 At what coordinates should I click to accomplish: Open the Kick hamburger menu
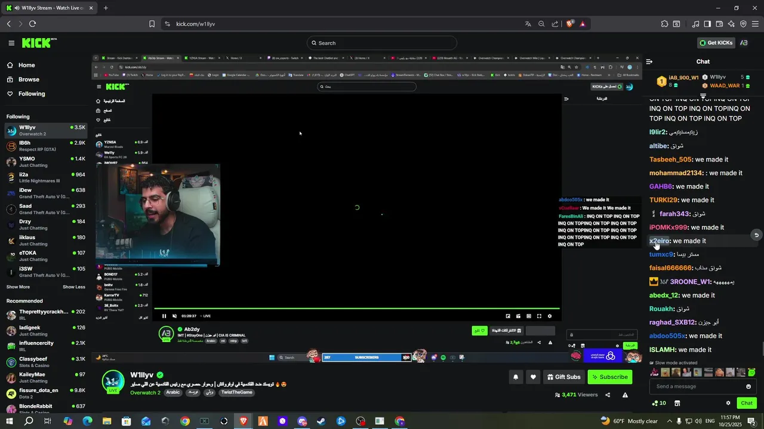11,43
